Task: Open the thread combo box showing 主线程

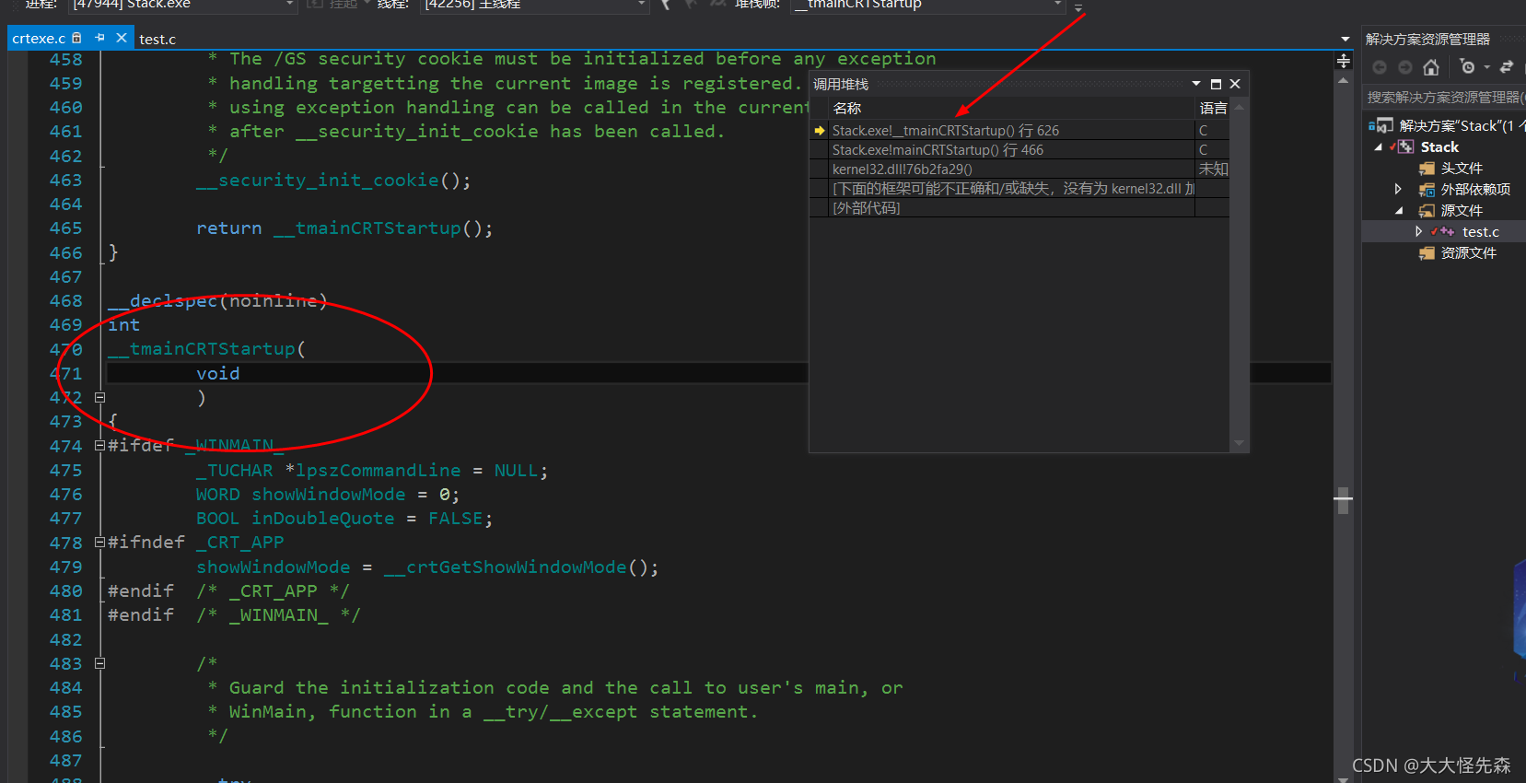Action: pos(535,5)
